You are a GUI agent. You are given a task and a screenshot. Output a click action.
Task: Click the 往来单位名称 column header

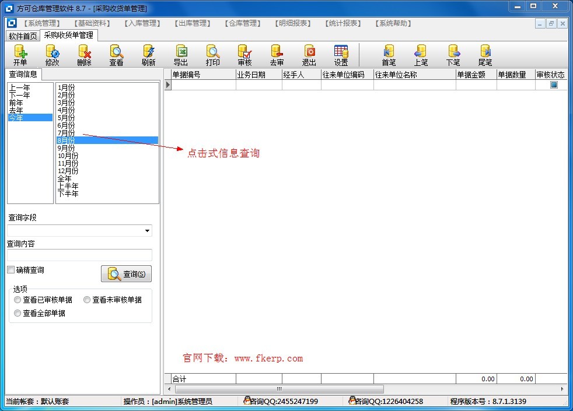414,75
